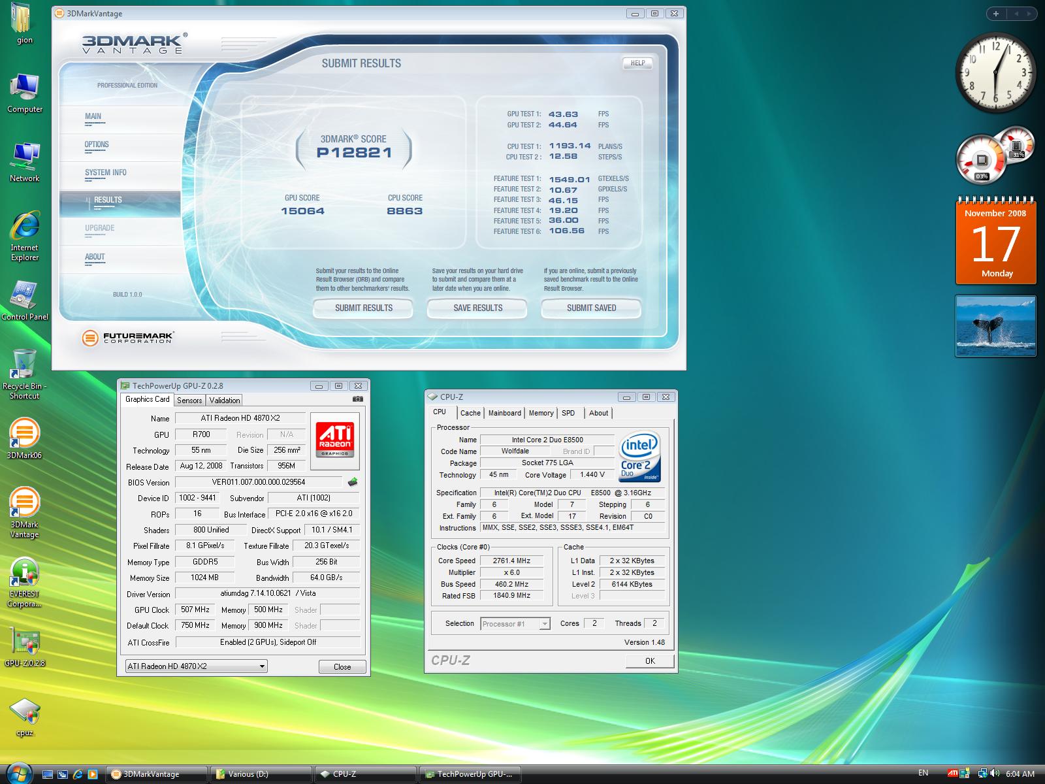Open the gion user folder on desktop
Screen dimensions: 1045x784
tap(24, 23)
